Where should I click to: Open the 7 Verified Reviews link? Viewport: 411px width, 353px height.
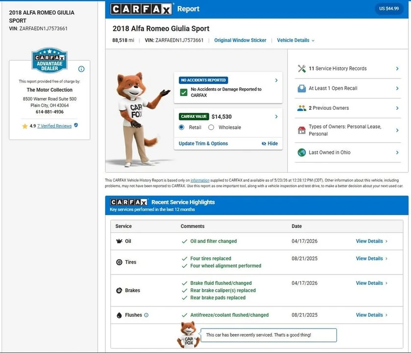tap(54, 126)
